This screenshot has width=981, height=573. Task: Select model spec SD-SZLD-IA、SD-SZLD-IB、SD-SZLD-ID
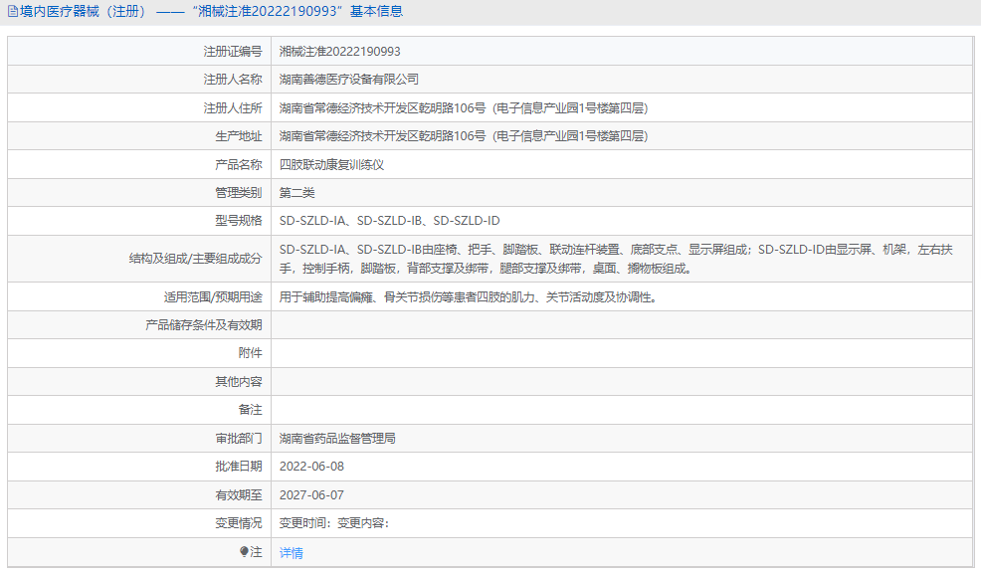[x=390, y=221]
